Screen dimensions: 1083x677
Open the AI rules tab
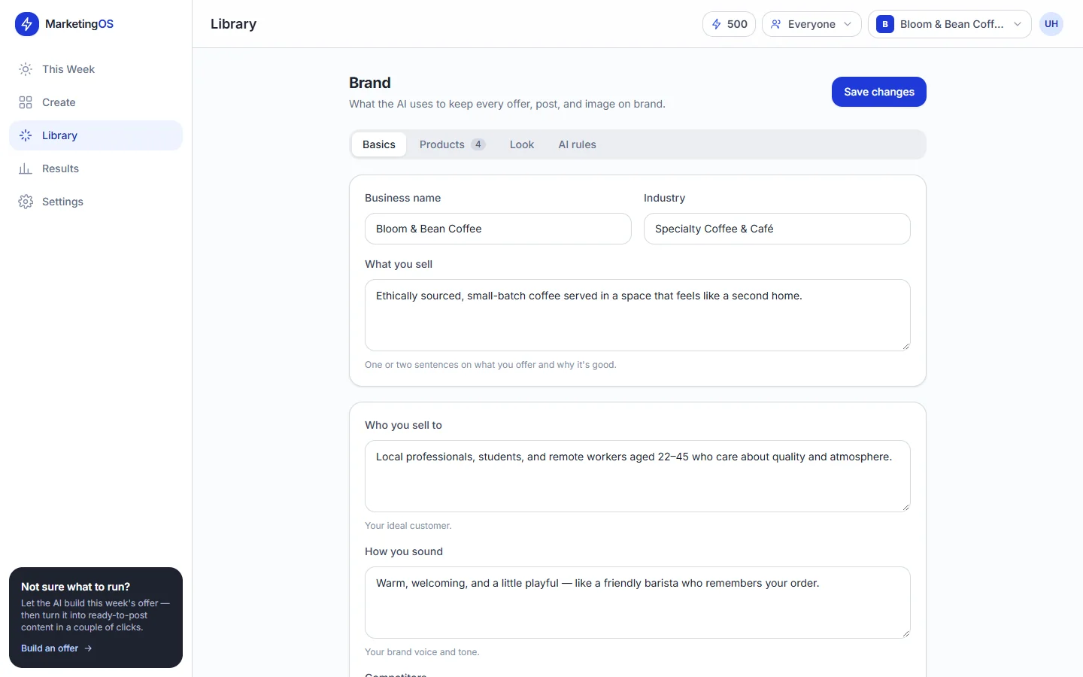[577, 144]
